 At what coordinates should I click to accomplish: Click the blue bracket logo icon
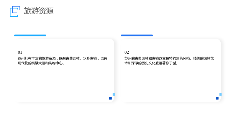click(x=15, y=11)
